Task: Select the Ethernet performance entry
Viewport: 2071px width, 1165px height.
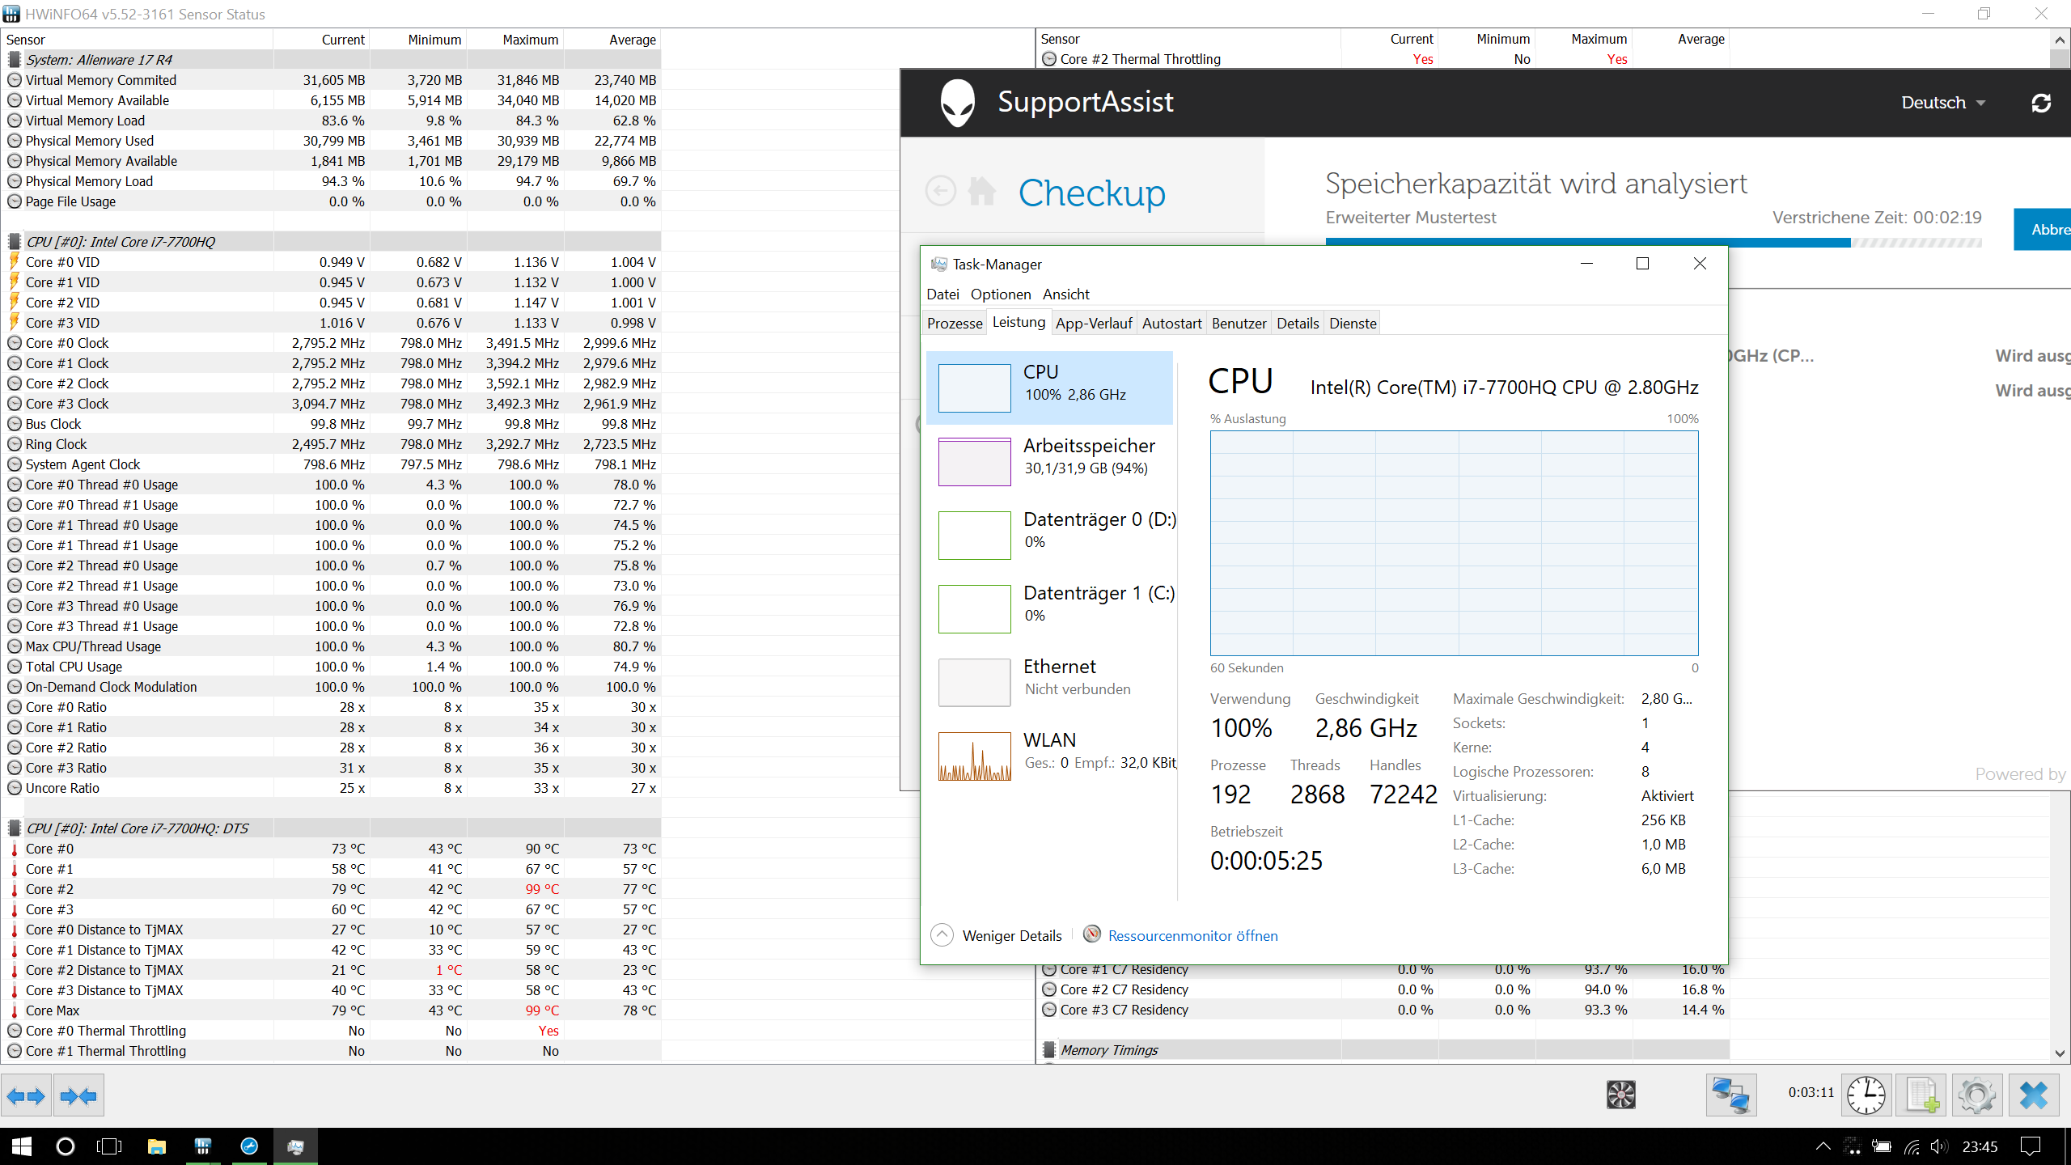Action: (1049, 682)
